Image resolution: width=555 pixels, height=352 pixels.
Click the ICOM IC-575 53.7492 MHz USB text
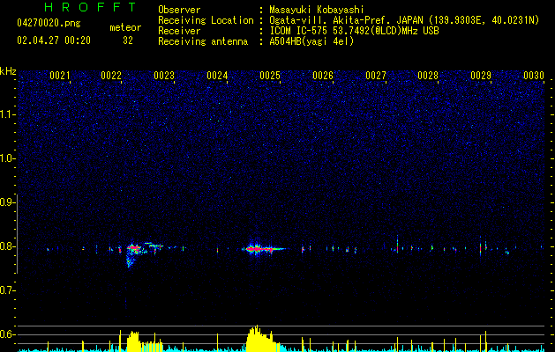click(x=355, y=31)
